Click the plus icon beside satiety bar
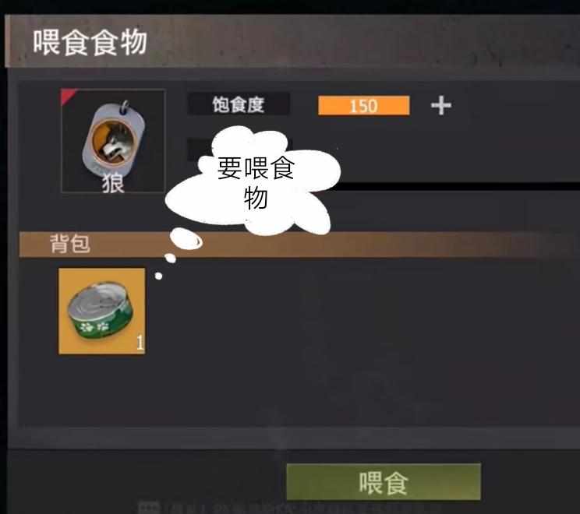This screenshot has height=514, width=580. pos(441,106)
